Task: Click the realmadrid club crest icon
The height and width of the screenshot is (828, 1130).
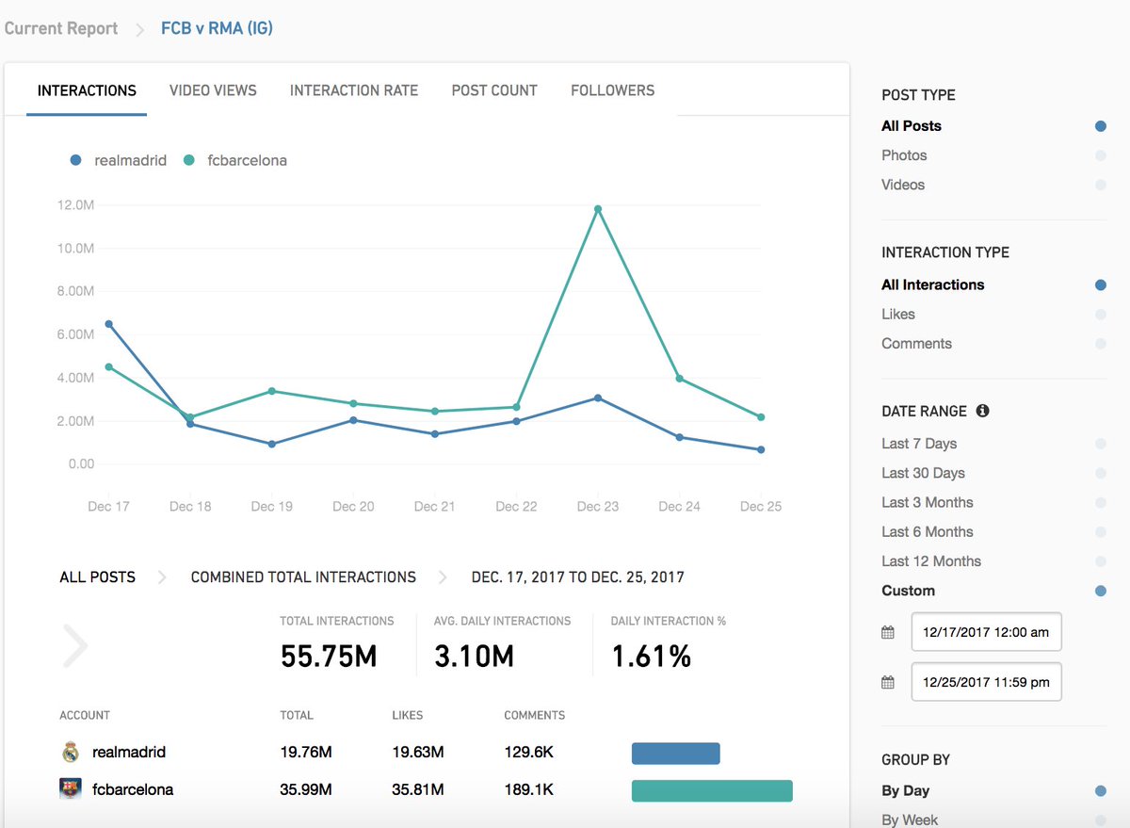Action: coord(71,753)
